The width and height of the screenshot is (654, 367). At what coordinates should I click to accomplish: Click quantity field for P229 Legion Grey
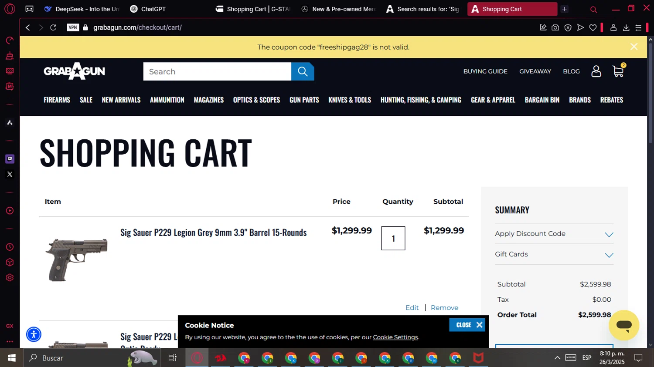tap(393, 238)
